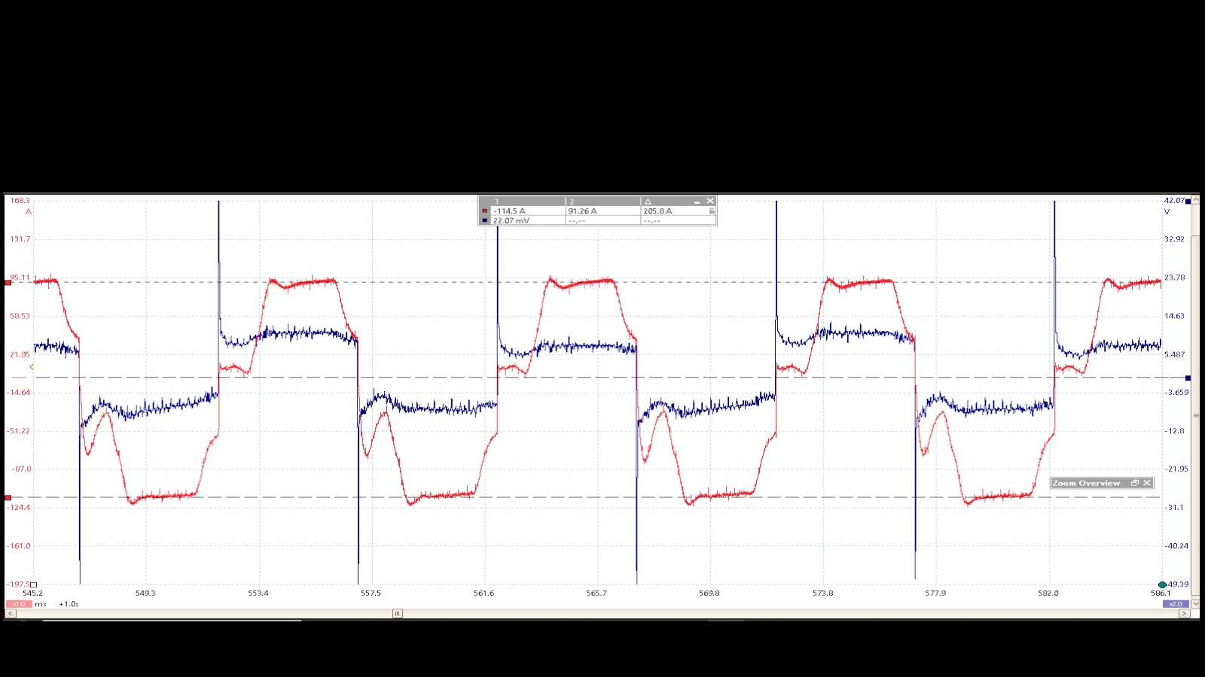Click the 545.2 time axis label
This screenshot has width=1205, height=677.
coord(32,594)
